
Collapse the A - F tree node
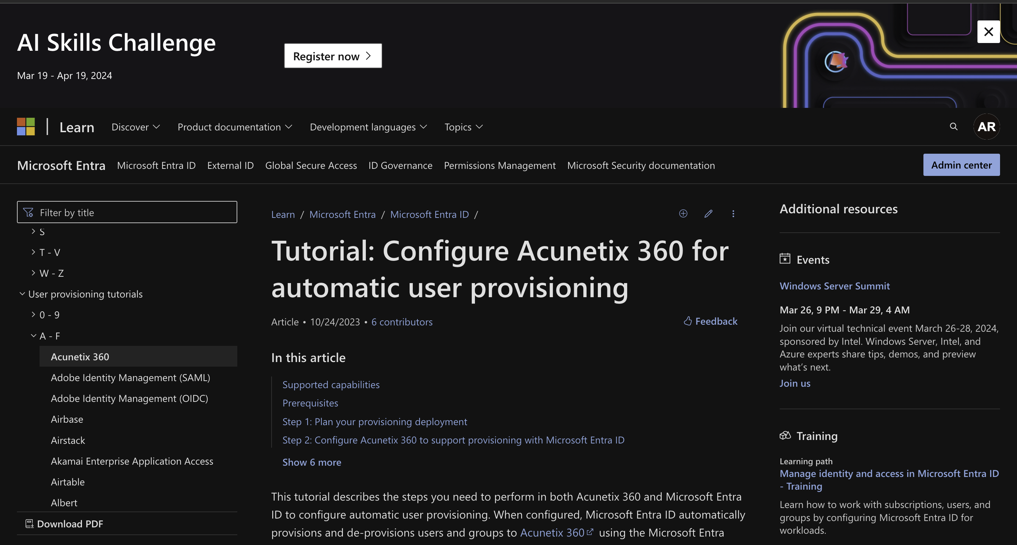click(34, 336)
